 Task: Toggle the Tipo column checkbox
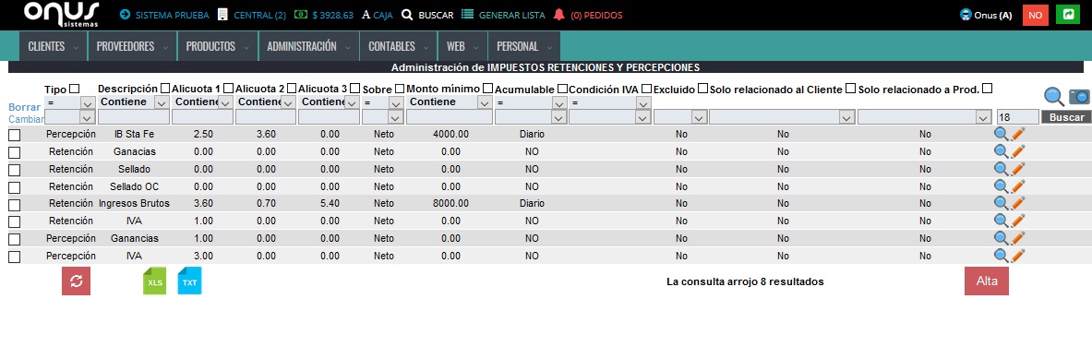75,89
